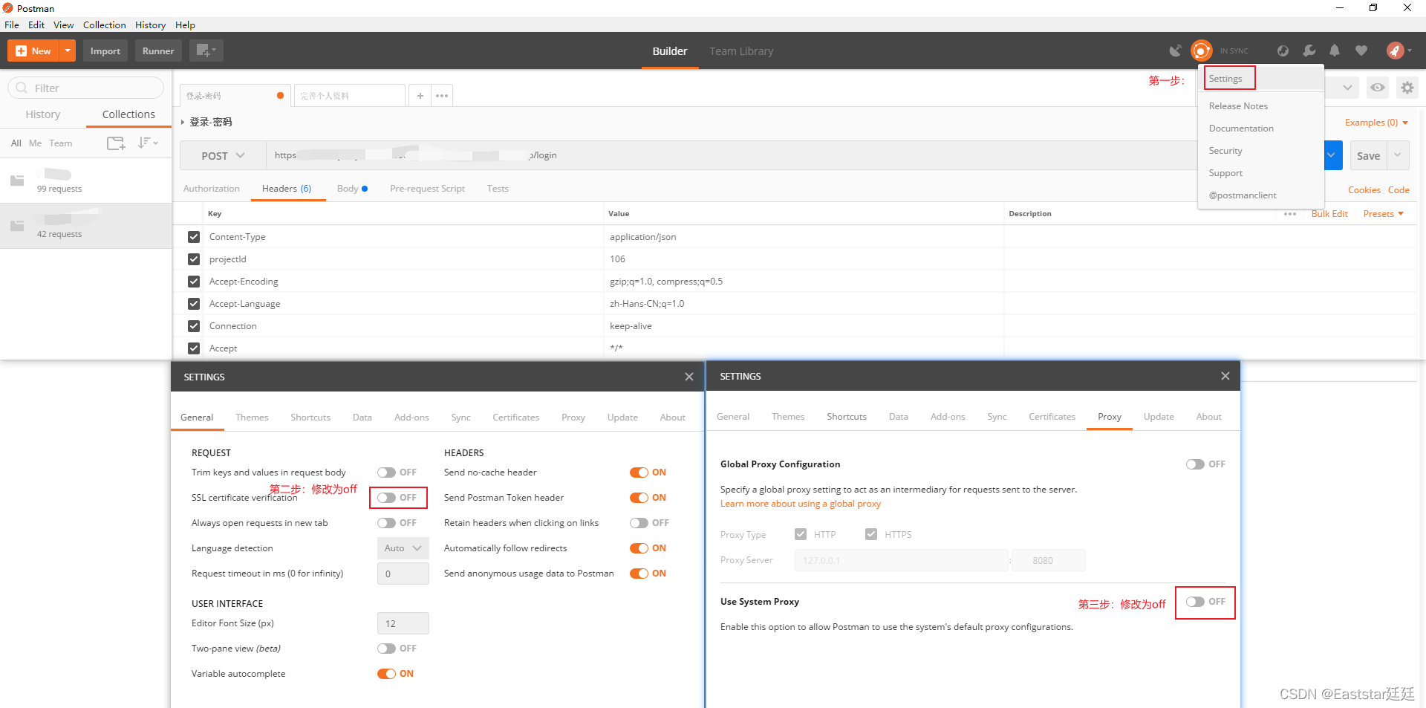Click the headers table ellipsis options icon
This screenshot has height=708, width=1426.
pyautogui.click(x=1290, y=214)
